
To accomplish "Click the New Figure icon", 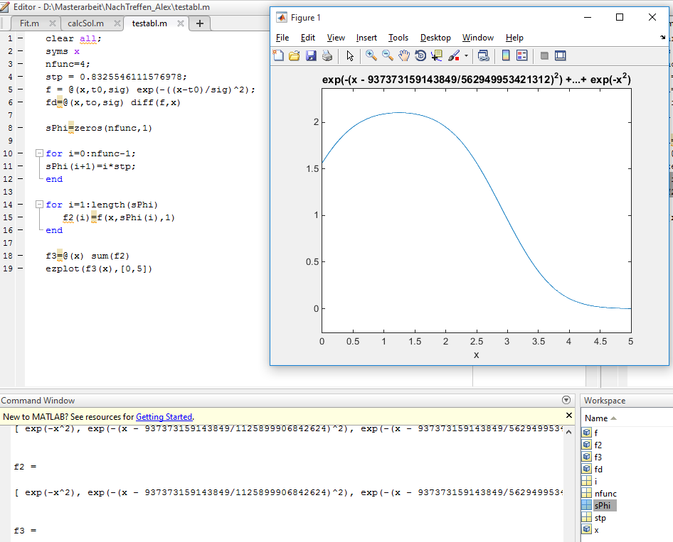I will point(279,55).
